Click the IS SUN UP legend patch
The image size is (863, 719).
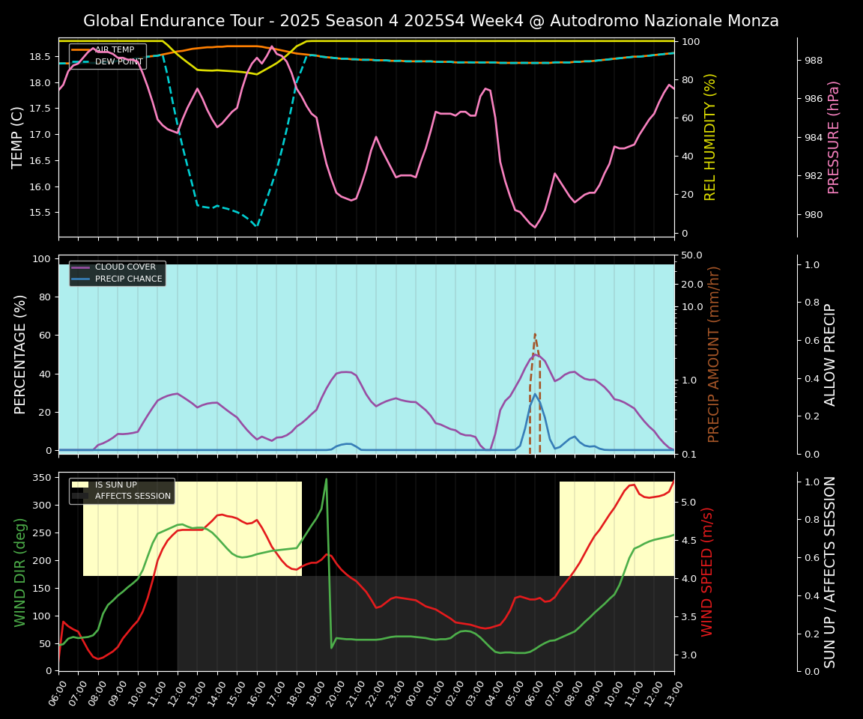click(80, 485)
